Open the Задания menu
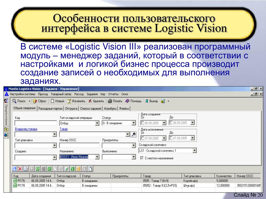266x199 pixels. click(92, 94)
